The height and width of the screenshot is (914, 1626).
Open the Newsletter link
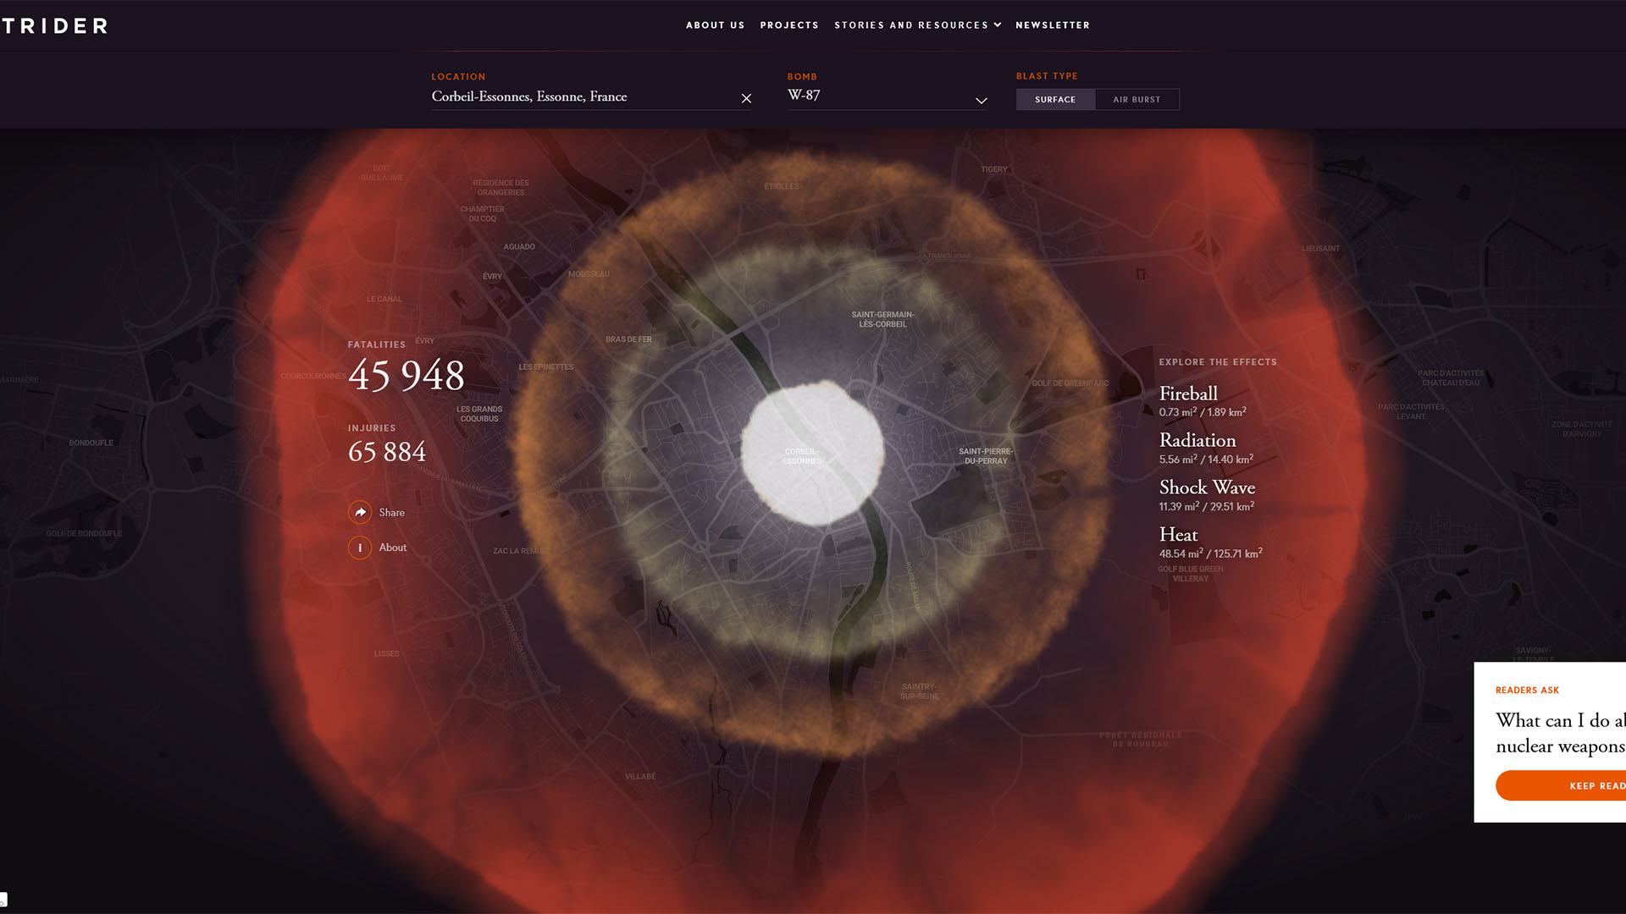coord(1053,25)
